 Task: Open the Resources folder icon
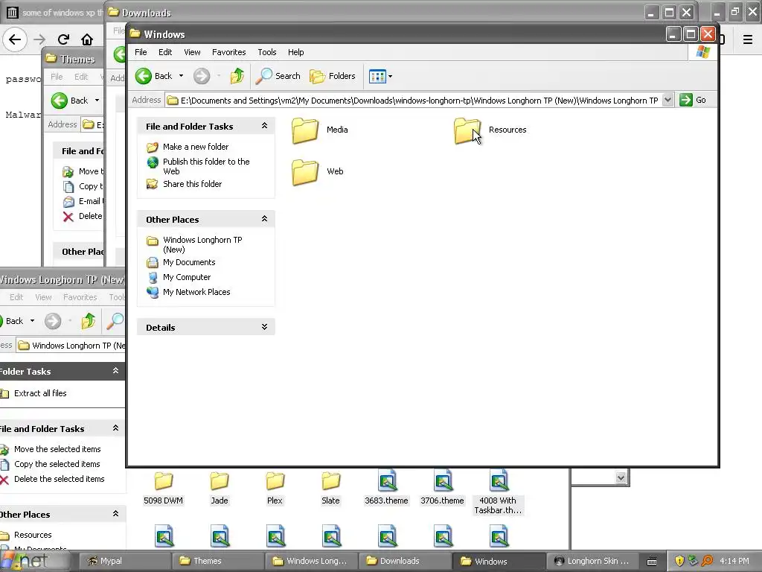467,130
